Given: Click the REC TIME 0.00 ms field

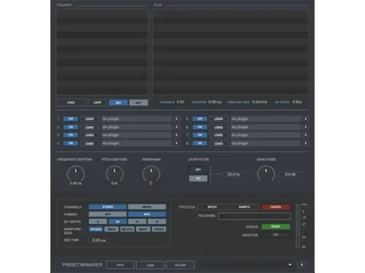Looking at the screenshot, I should 99,240.
